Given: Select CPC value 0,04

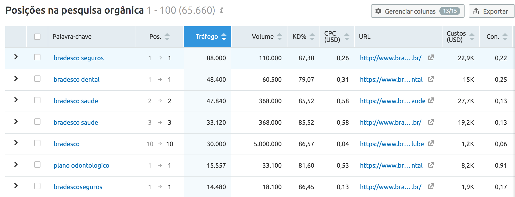Looking at the screenshot, I should click(x=343, y=144).
